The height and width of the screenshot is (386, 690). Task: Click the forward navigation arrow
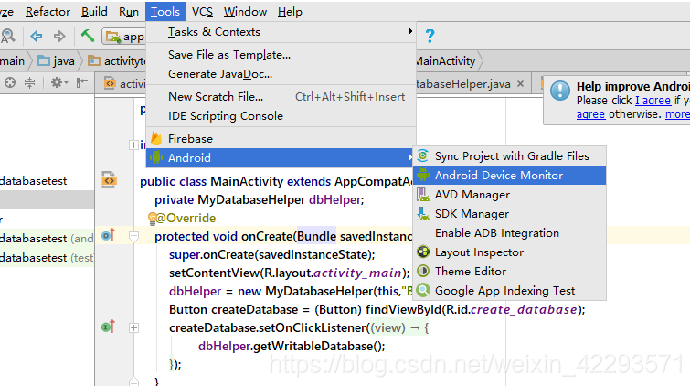coord(59,36)
